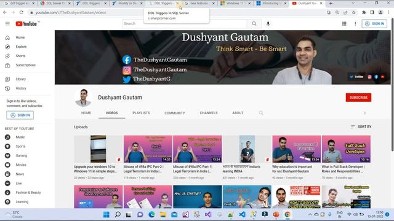Select the VIDEOS tab
Image resolution: width=394 pixels, height=221 pixels.
coord(111,113)
